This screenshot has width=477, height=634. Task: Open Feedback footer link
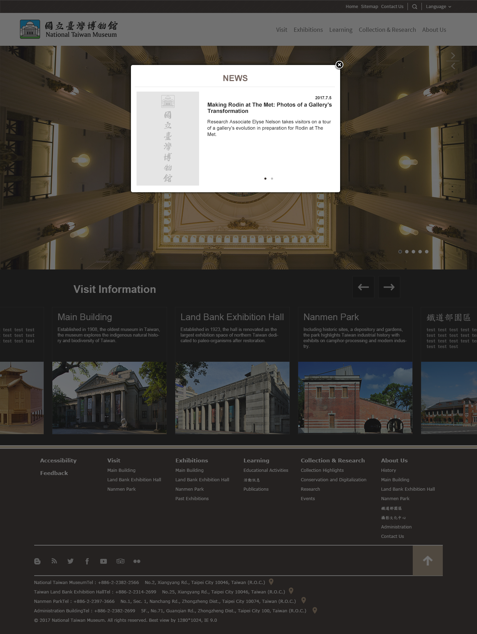point(54,473)
